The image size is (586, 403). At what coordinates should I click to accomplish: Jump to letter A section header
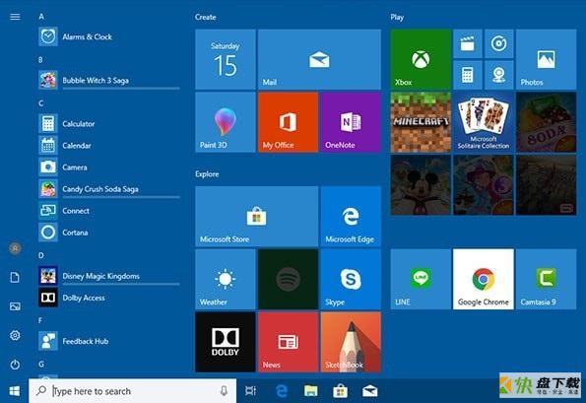click(x=41, y=17)
